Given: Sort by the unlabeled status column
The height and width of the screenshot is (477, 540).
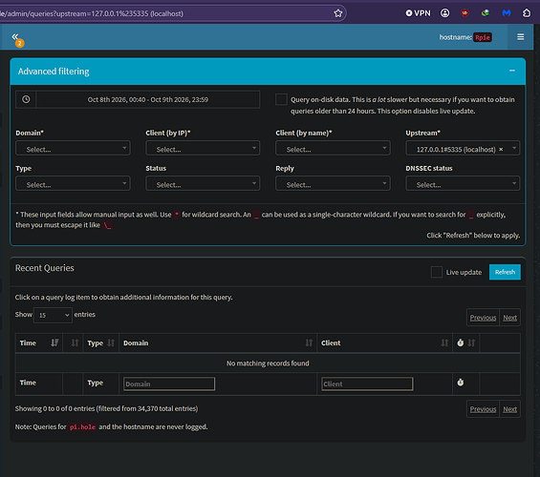Looking at the screenshot, I should click(73, 343).
